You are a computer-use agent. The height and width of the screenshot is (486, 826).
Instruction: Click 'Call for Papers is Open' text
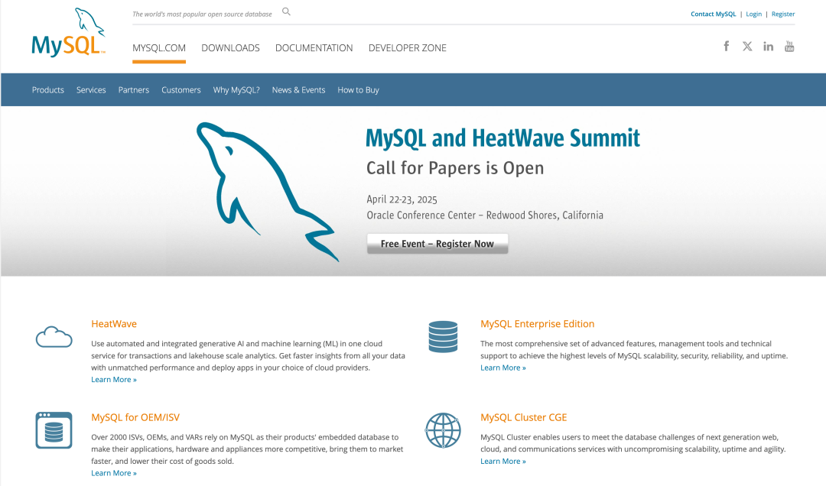pyautogui.click(x=455, y=168)
